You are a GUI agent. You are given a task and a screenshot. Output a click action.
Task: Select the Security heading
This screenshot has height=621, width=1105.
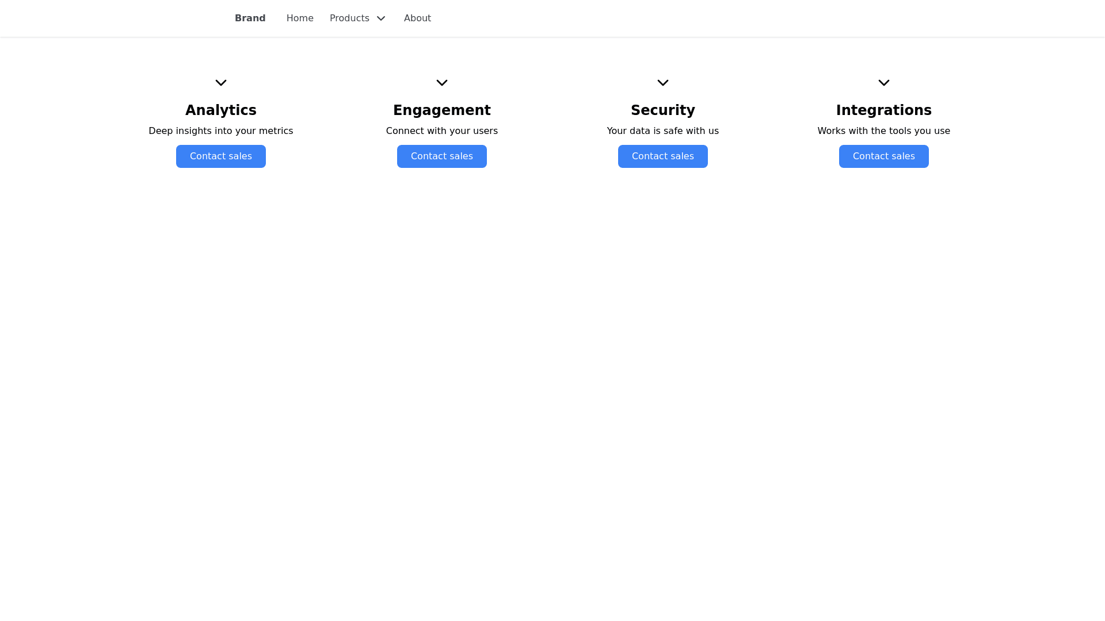tap(663, 110)
